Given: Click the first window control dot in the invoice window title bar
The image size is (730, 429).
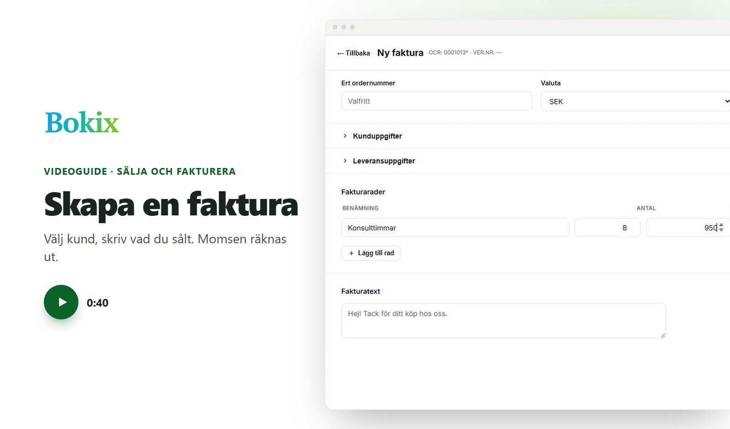Looking at the screenshot, I should pyautogui.click(x=335, y=27).
